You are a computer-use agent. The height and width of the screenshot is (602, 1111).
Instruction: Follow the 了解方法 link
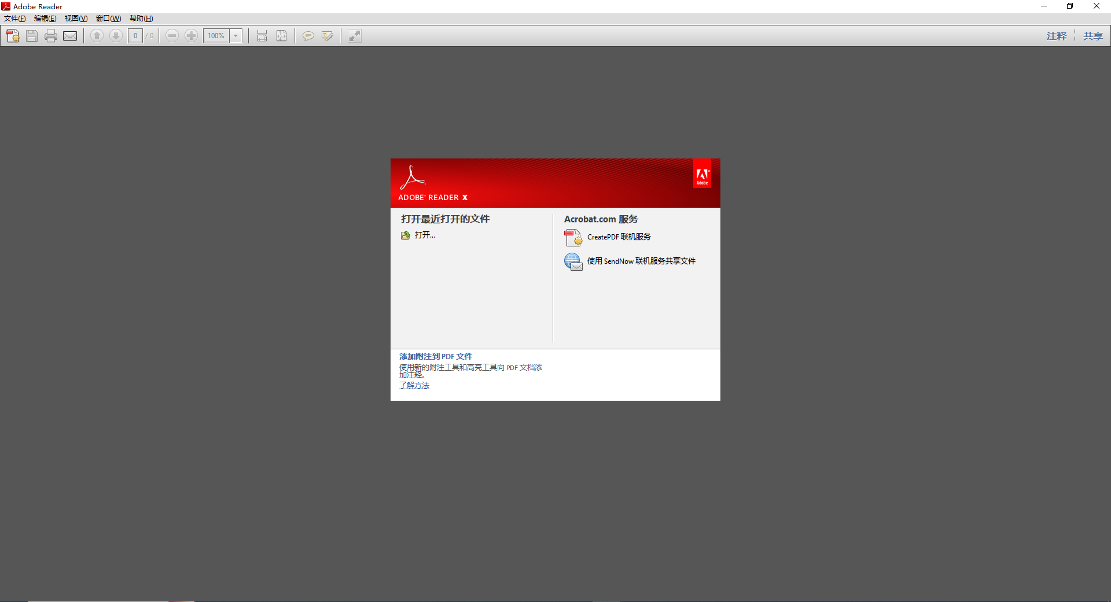414,385
